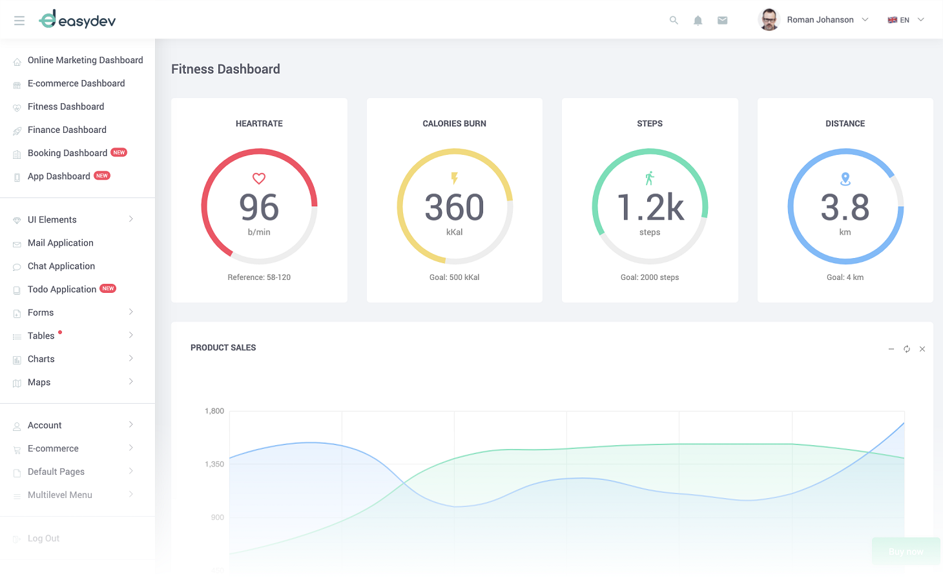The width and height of the screenshot is (943, 578).
Task: Go to Mail Application
Action: pos(61,243)
